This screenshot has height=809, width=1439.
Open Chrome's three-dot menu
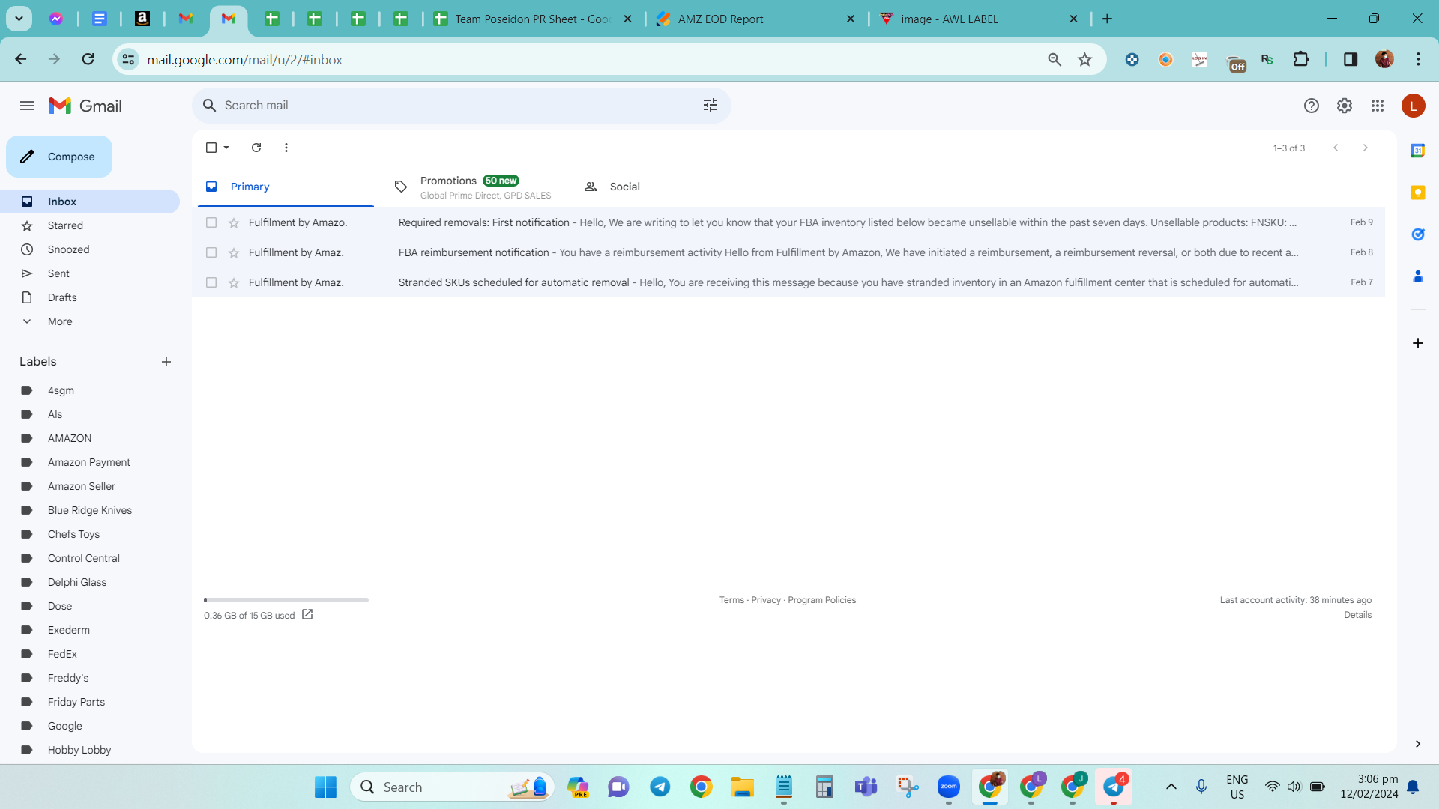coord(1418,59)
